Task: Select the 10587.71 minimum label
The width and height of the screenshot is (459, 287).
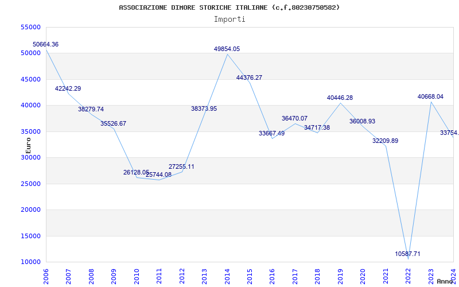Action: [x=407, y=254]
